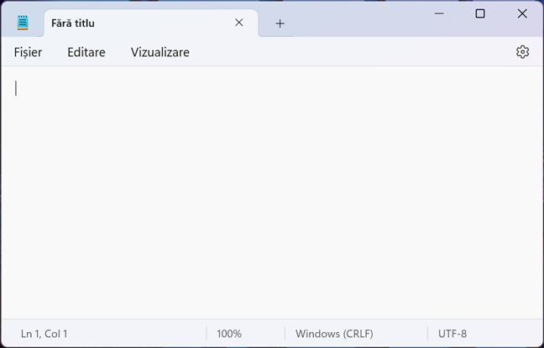Click the Windows (CRLF) line ending indicator

336,334
